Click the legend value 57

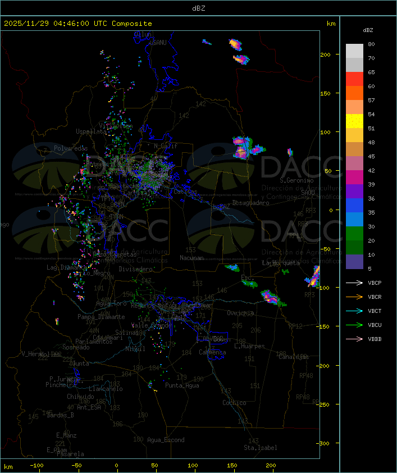coord(371,100)
